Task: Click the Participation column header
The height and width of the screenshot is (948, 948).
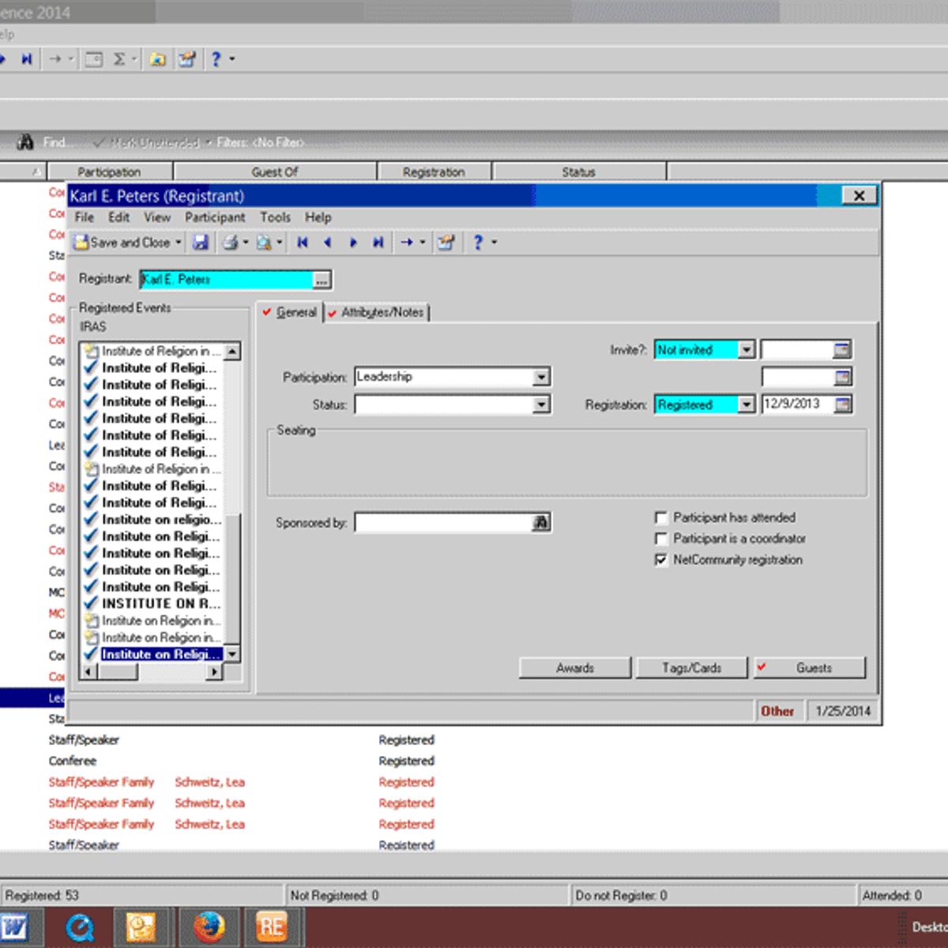Action: tap(110, 171)
